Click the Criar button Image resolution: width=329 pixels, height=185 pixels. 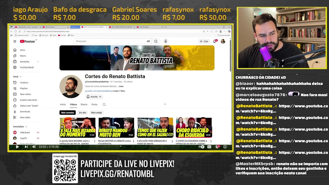[204, 41]
